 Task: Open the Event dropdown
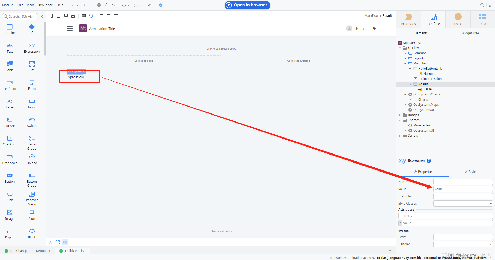point(491,237)
